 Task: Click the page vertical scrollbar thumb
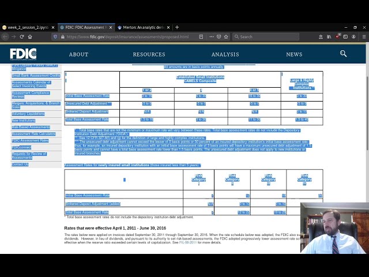[x=367, y=113]
